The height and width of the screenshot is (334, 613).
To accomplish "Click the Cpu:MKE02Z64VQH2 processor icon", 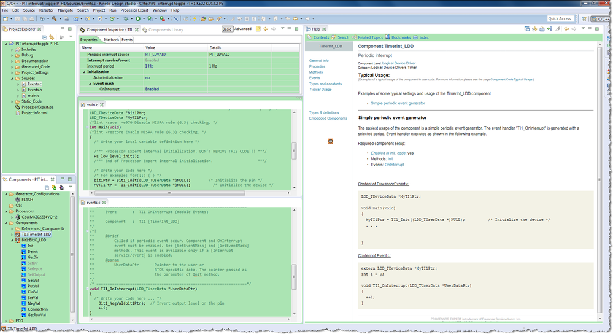I will [x=18, y=217].
